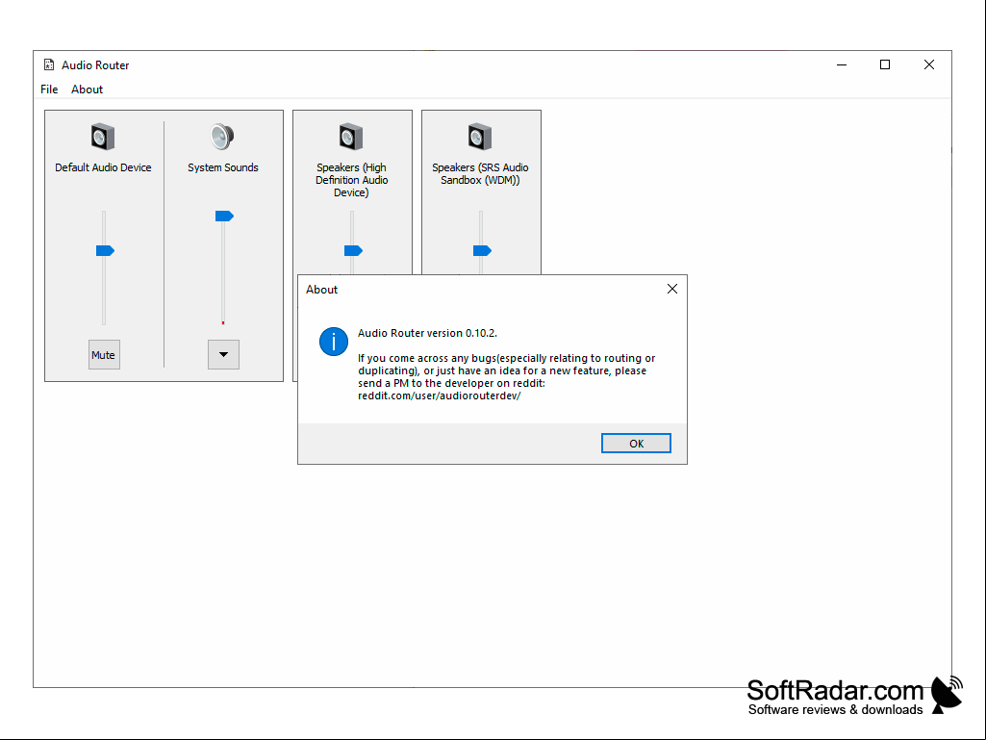The image size is (986, 740).
Task: Mute the Default Audio Device
Action: click(x=104, y=355)
